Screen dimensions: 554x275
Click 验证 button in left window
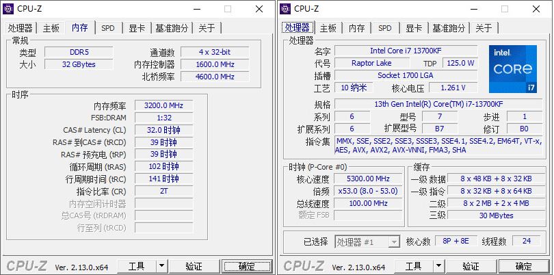pyautogui.click(x=194, y=266)
